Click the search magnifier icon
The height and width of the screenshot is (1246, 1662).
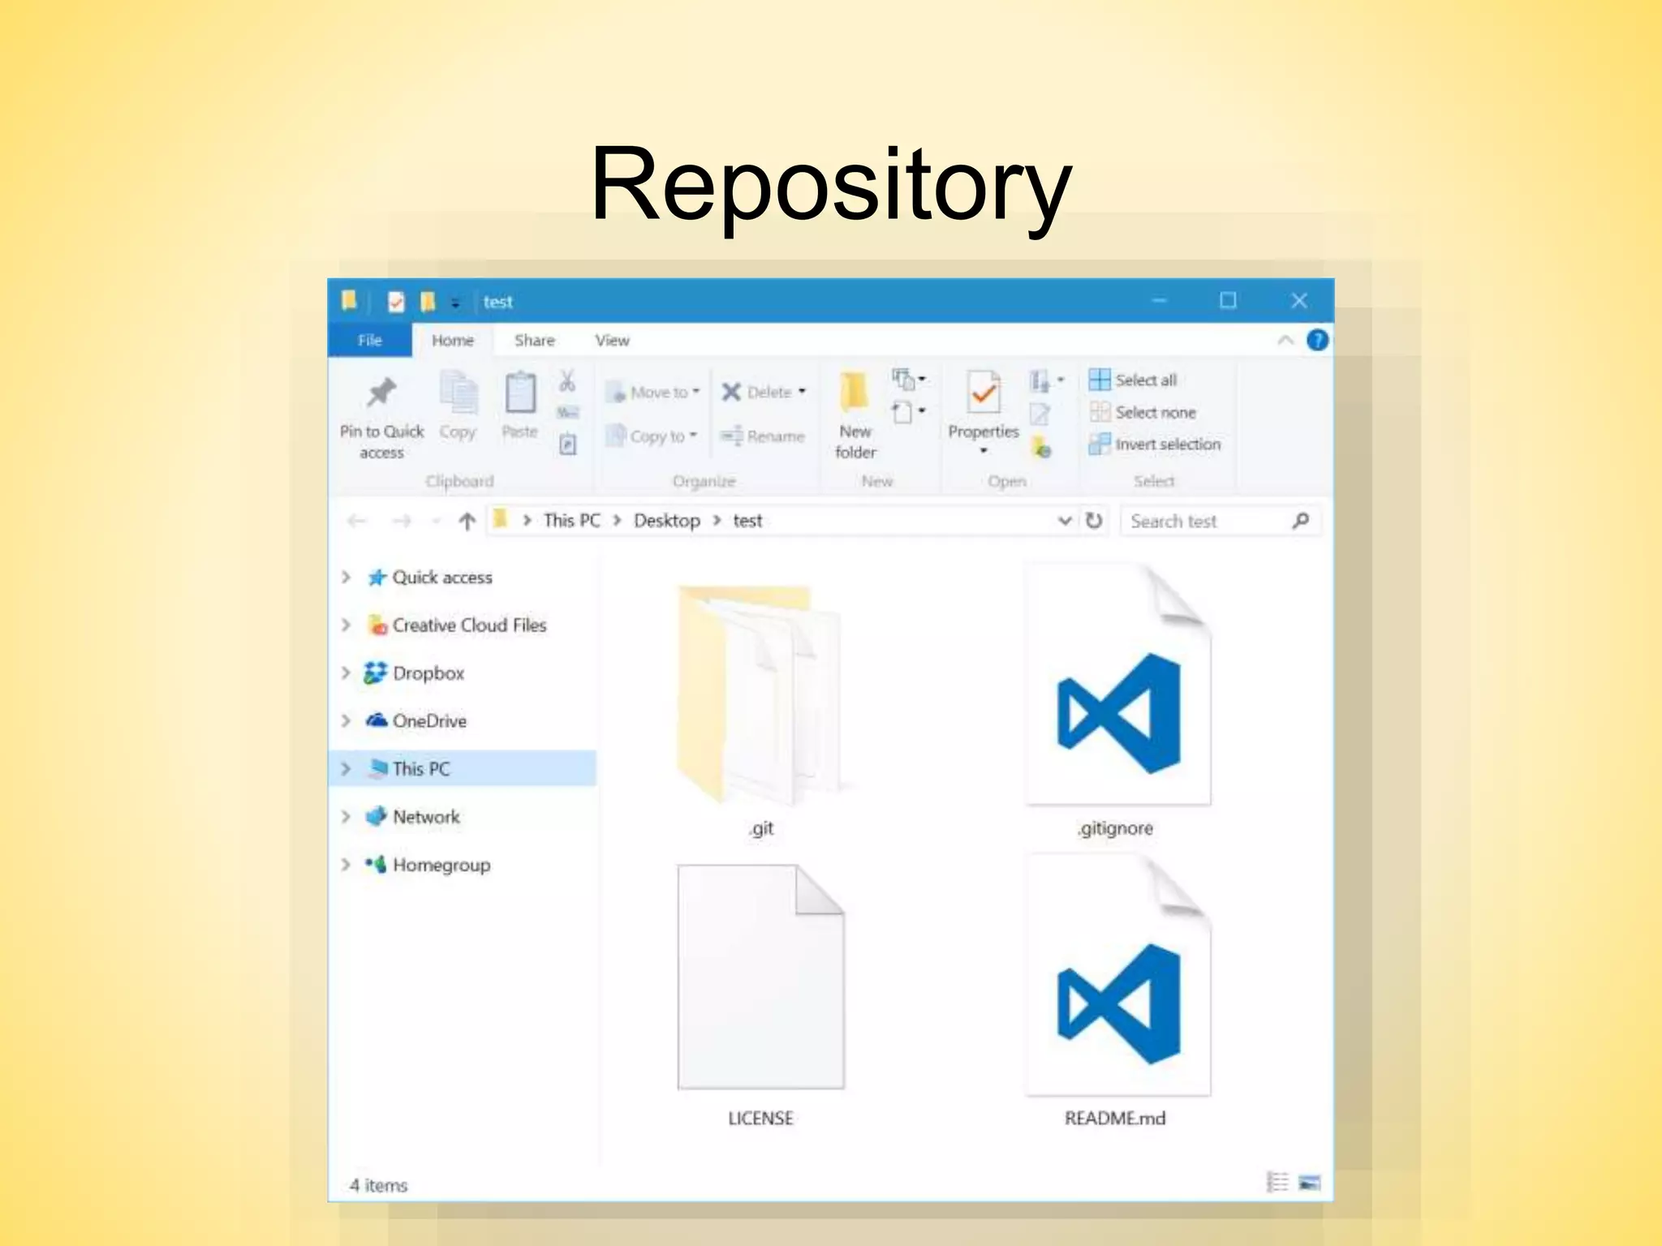click(x=1301, y=521)
